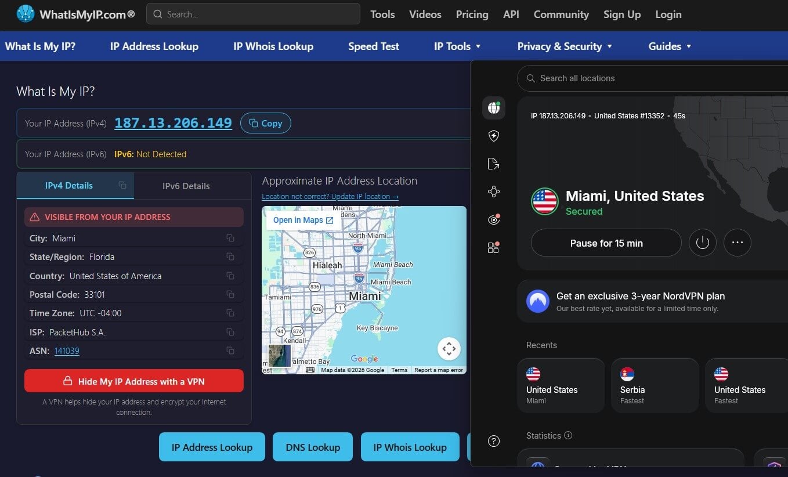
Task: Open the Dark Web Monitor target icon
Action: click(x=494, y=219)
